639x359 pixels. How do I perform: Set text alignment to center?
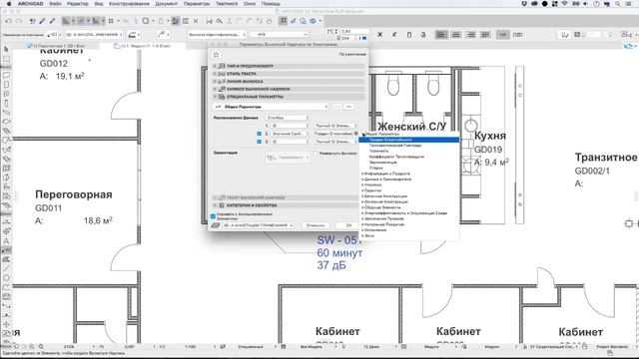click(x=456, y=35)
